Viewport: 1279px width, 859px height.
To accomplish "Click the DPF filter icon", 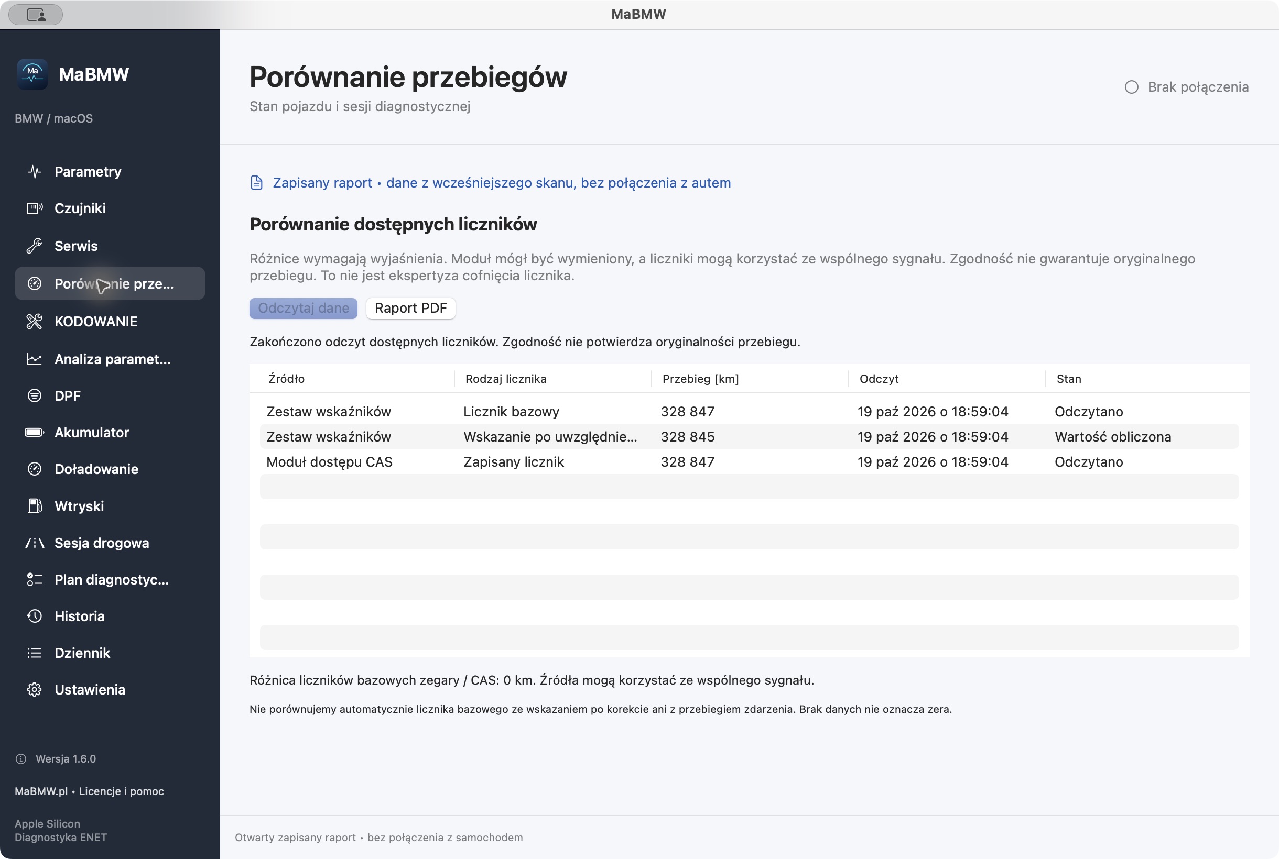I will click(35, 395).
